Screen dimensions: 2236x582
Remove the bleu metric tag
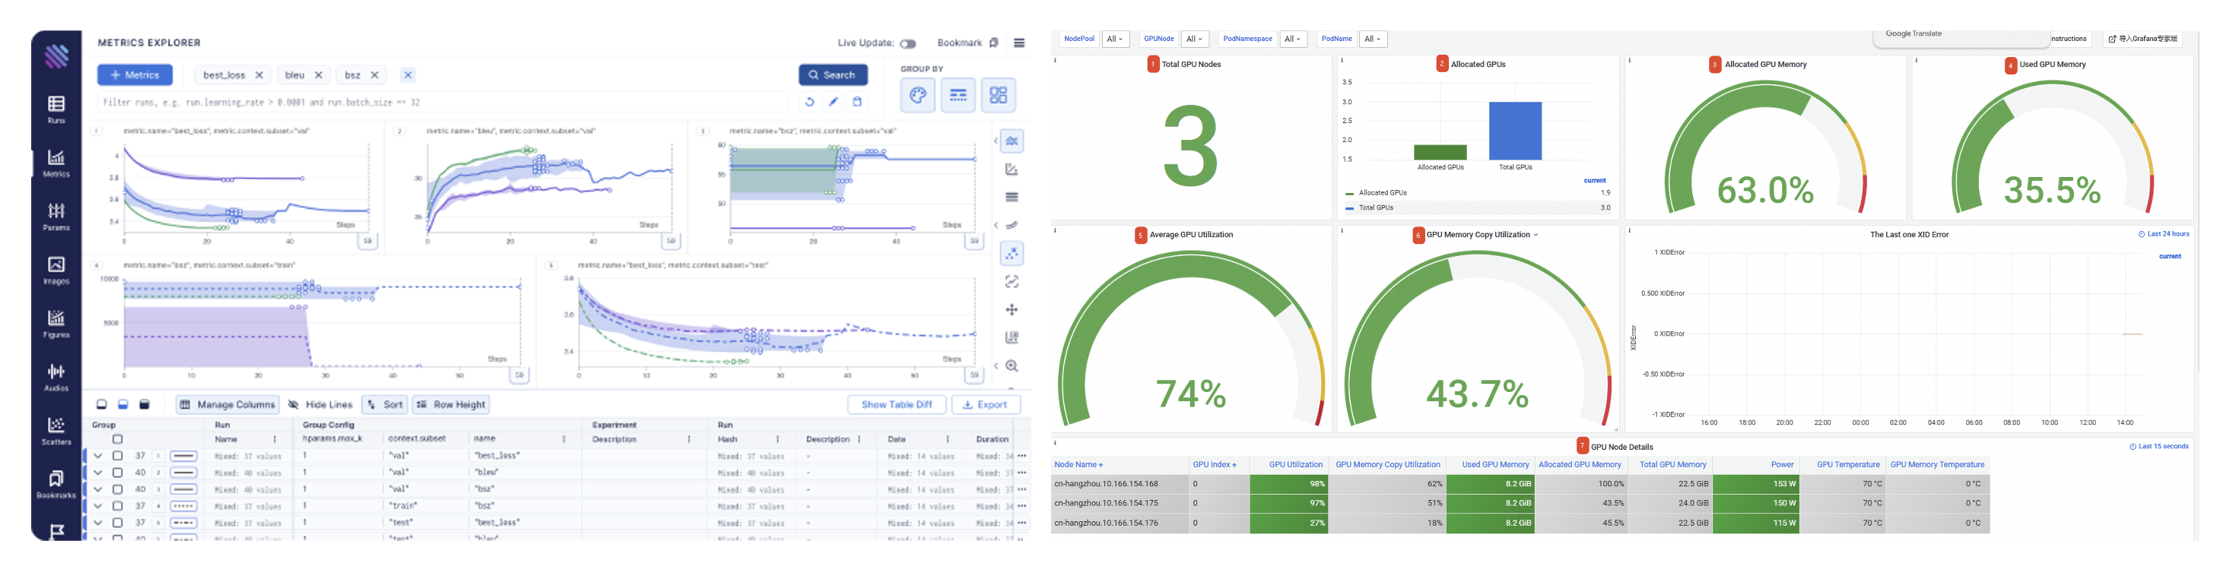pyautogui.click(x=319, y=75)
